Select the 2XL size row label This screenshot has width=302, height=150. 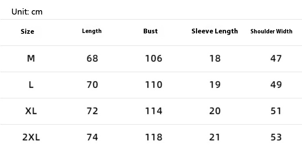(x=31, y=137)
